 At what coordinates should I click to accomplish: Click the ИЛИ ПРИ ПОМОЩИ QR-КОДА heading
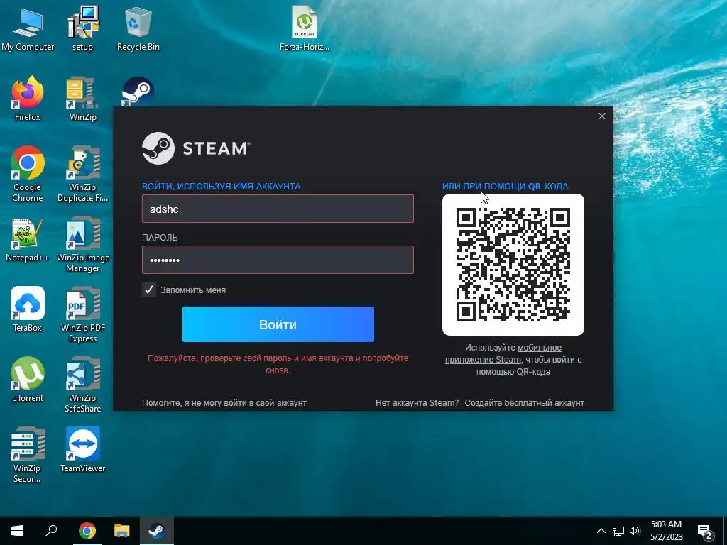(x=505, y=187)
